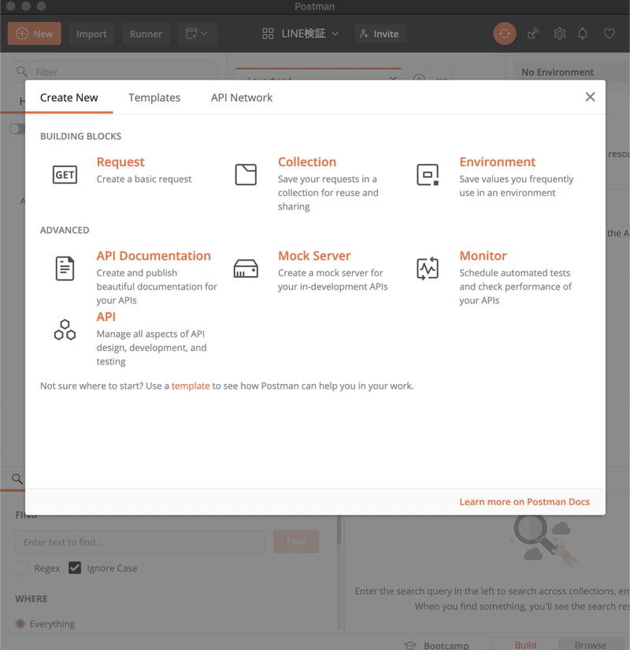Viewport: 630px width, 650px height.
Task: Open the Mock Server link
Action: [x=314, y=255]
